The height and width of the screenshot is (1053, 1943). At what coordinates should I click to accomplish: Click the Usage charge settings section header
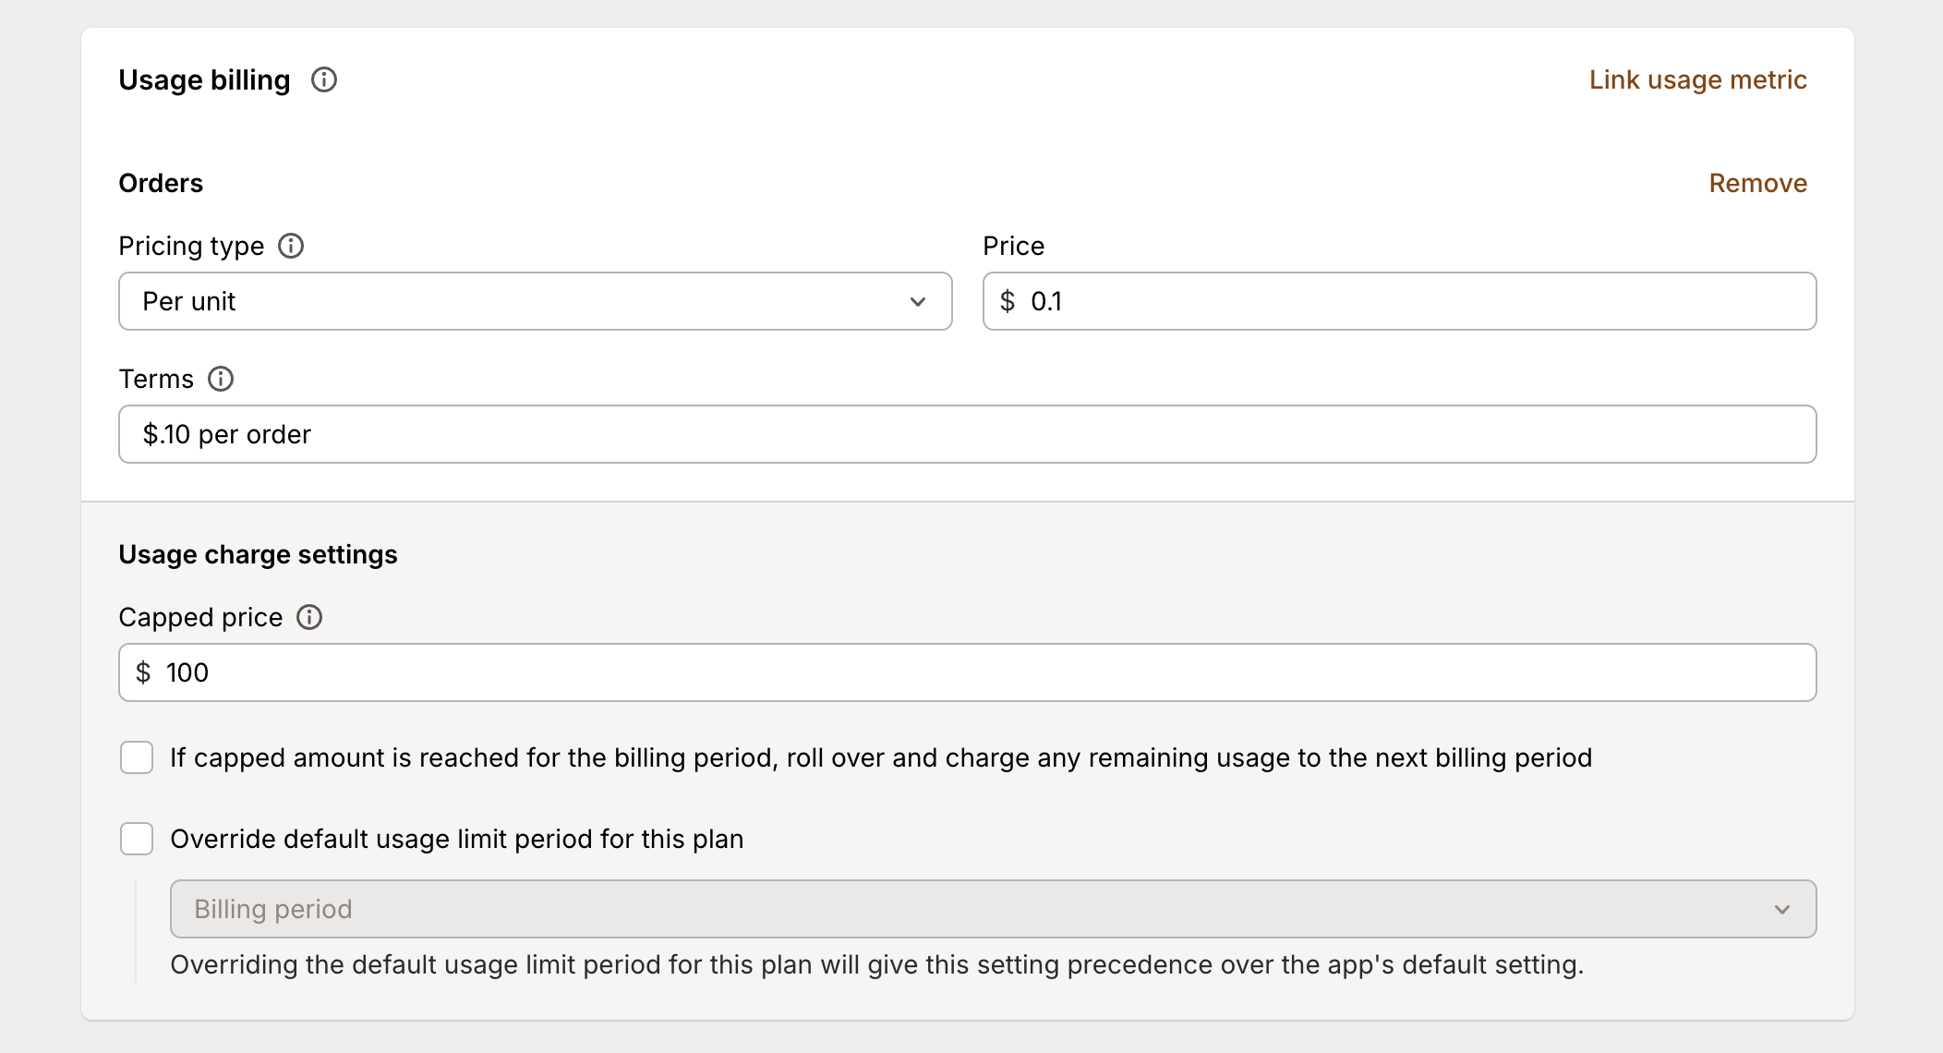coord(258,554)
